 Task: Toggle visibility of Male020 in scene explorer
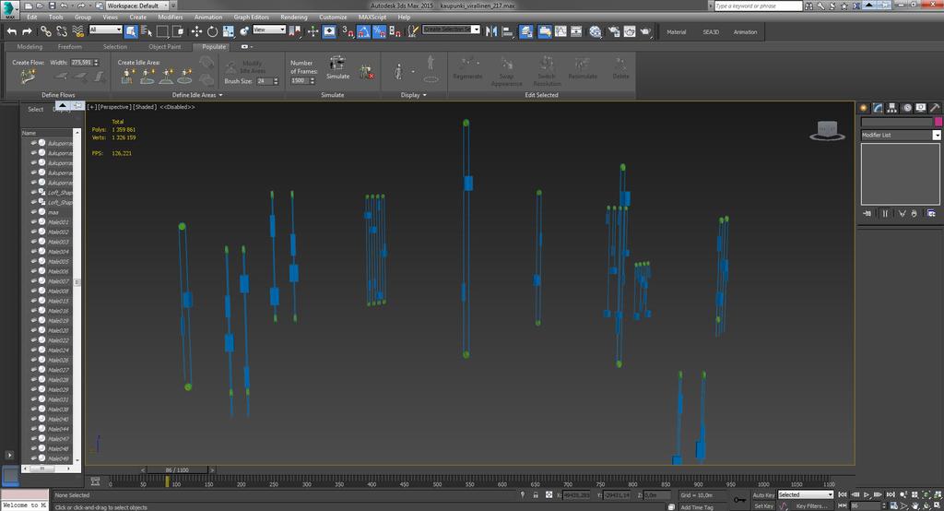pyautogui.click(x=34, y=330)
